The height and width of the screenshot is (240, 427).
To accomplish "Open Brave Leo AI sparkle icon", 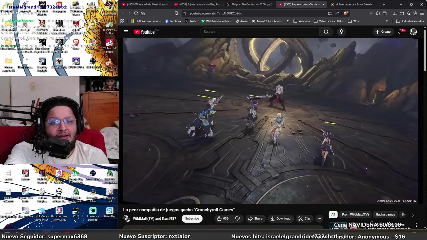I will pos(409,13).
